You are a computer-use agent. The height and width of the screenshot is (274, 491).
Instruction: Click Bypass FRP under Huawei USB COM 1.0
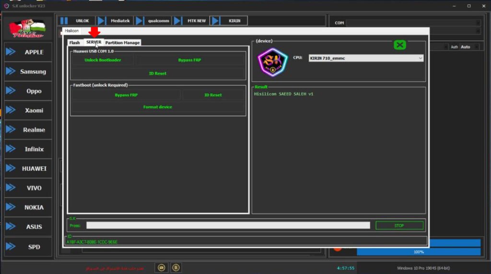pos(190,60)
